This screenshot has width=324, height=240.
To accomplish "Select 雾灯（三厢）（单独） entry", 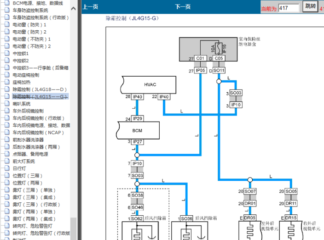I will click(x=33, y=190).
